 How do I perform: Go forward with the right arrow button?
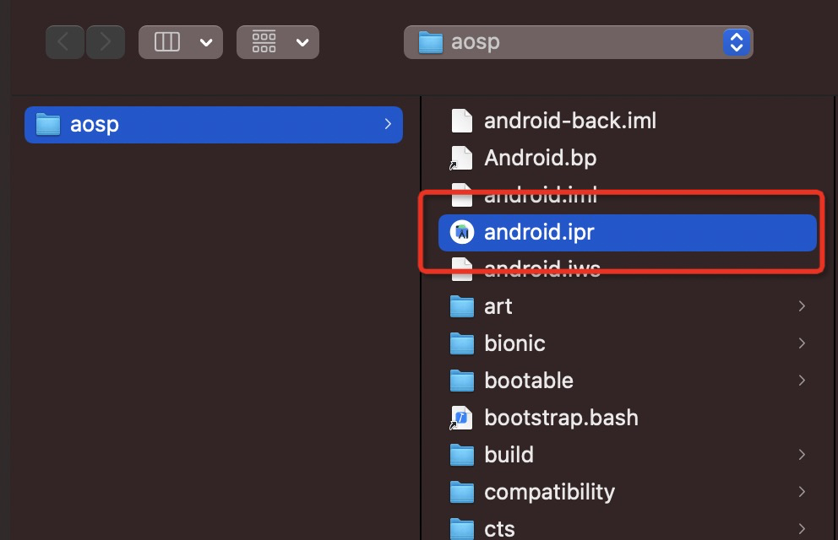tap(106, 41)
